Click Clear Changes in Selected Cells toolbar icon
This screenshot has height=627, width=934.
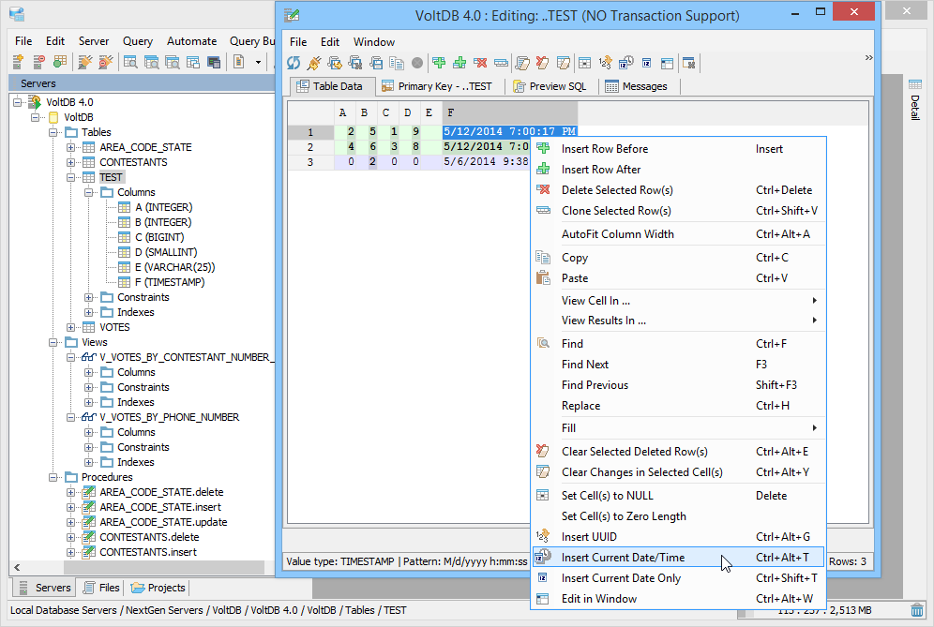click(563, 63)
